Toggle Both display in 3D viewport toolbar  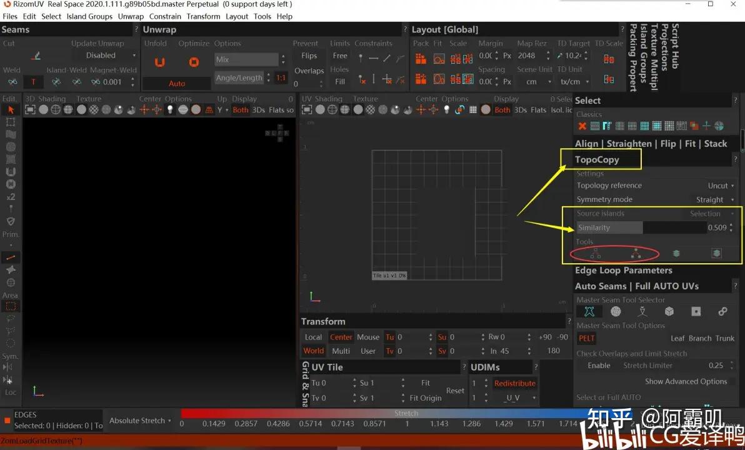241,110
